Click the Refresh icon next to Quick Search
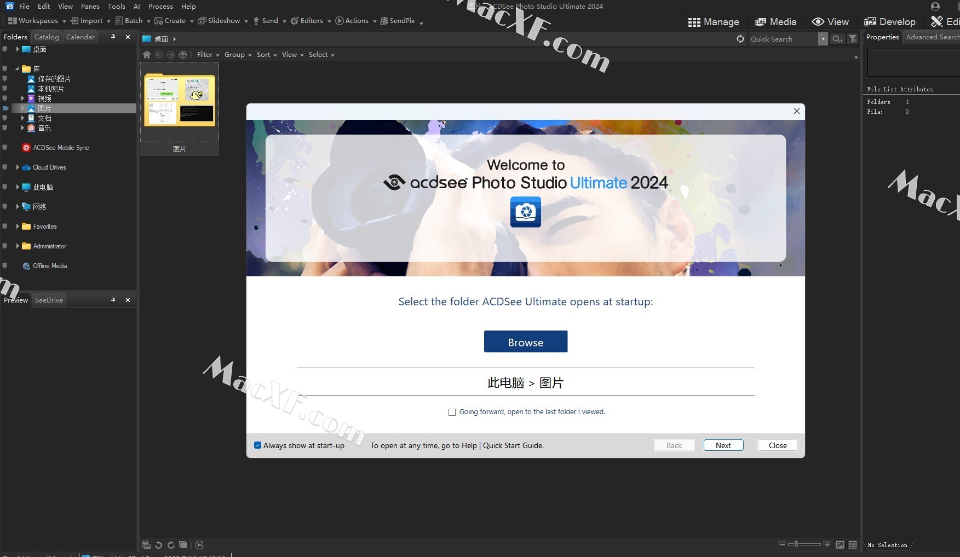Image resolution: width=960 pixels, height=557 pixels. coord(740,39)
